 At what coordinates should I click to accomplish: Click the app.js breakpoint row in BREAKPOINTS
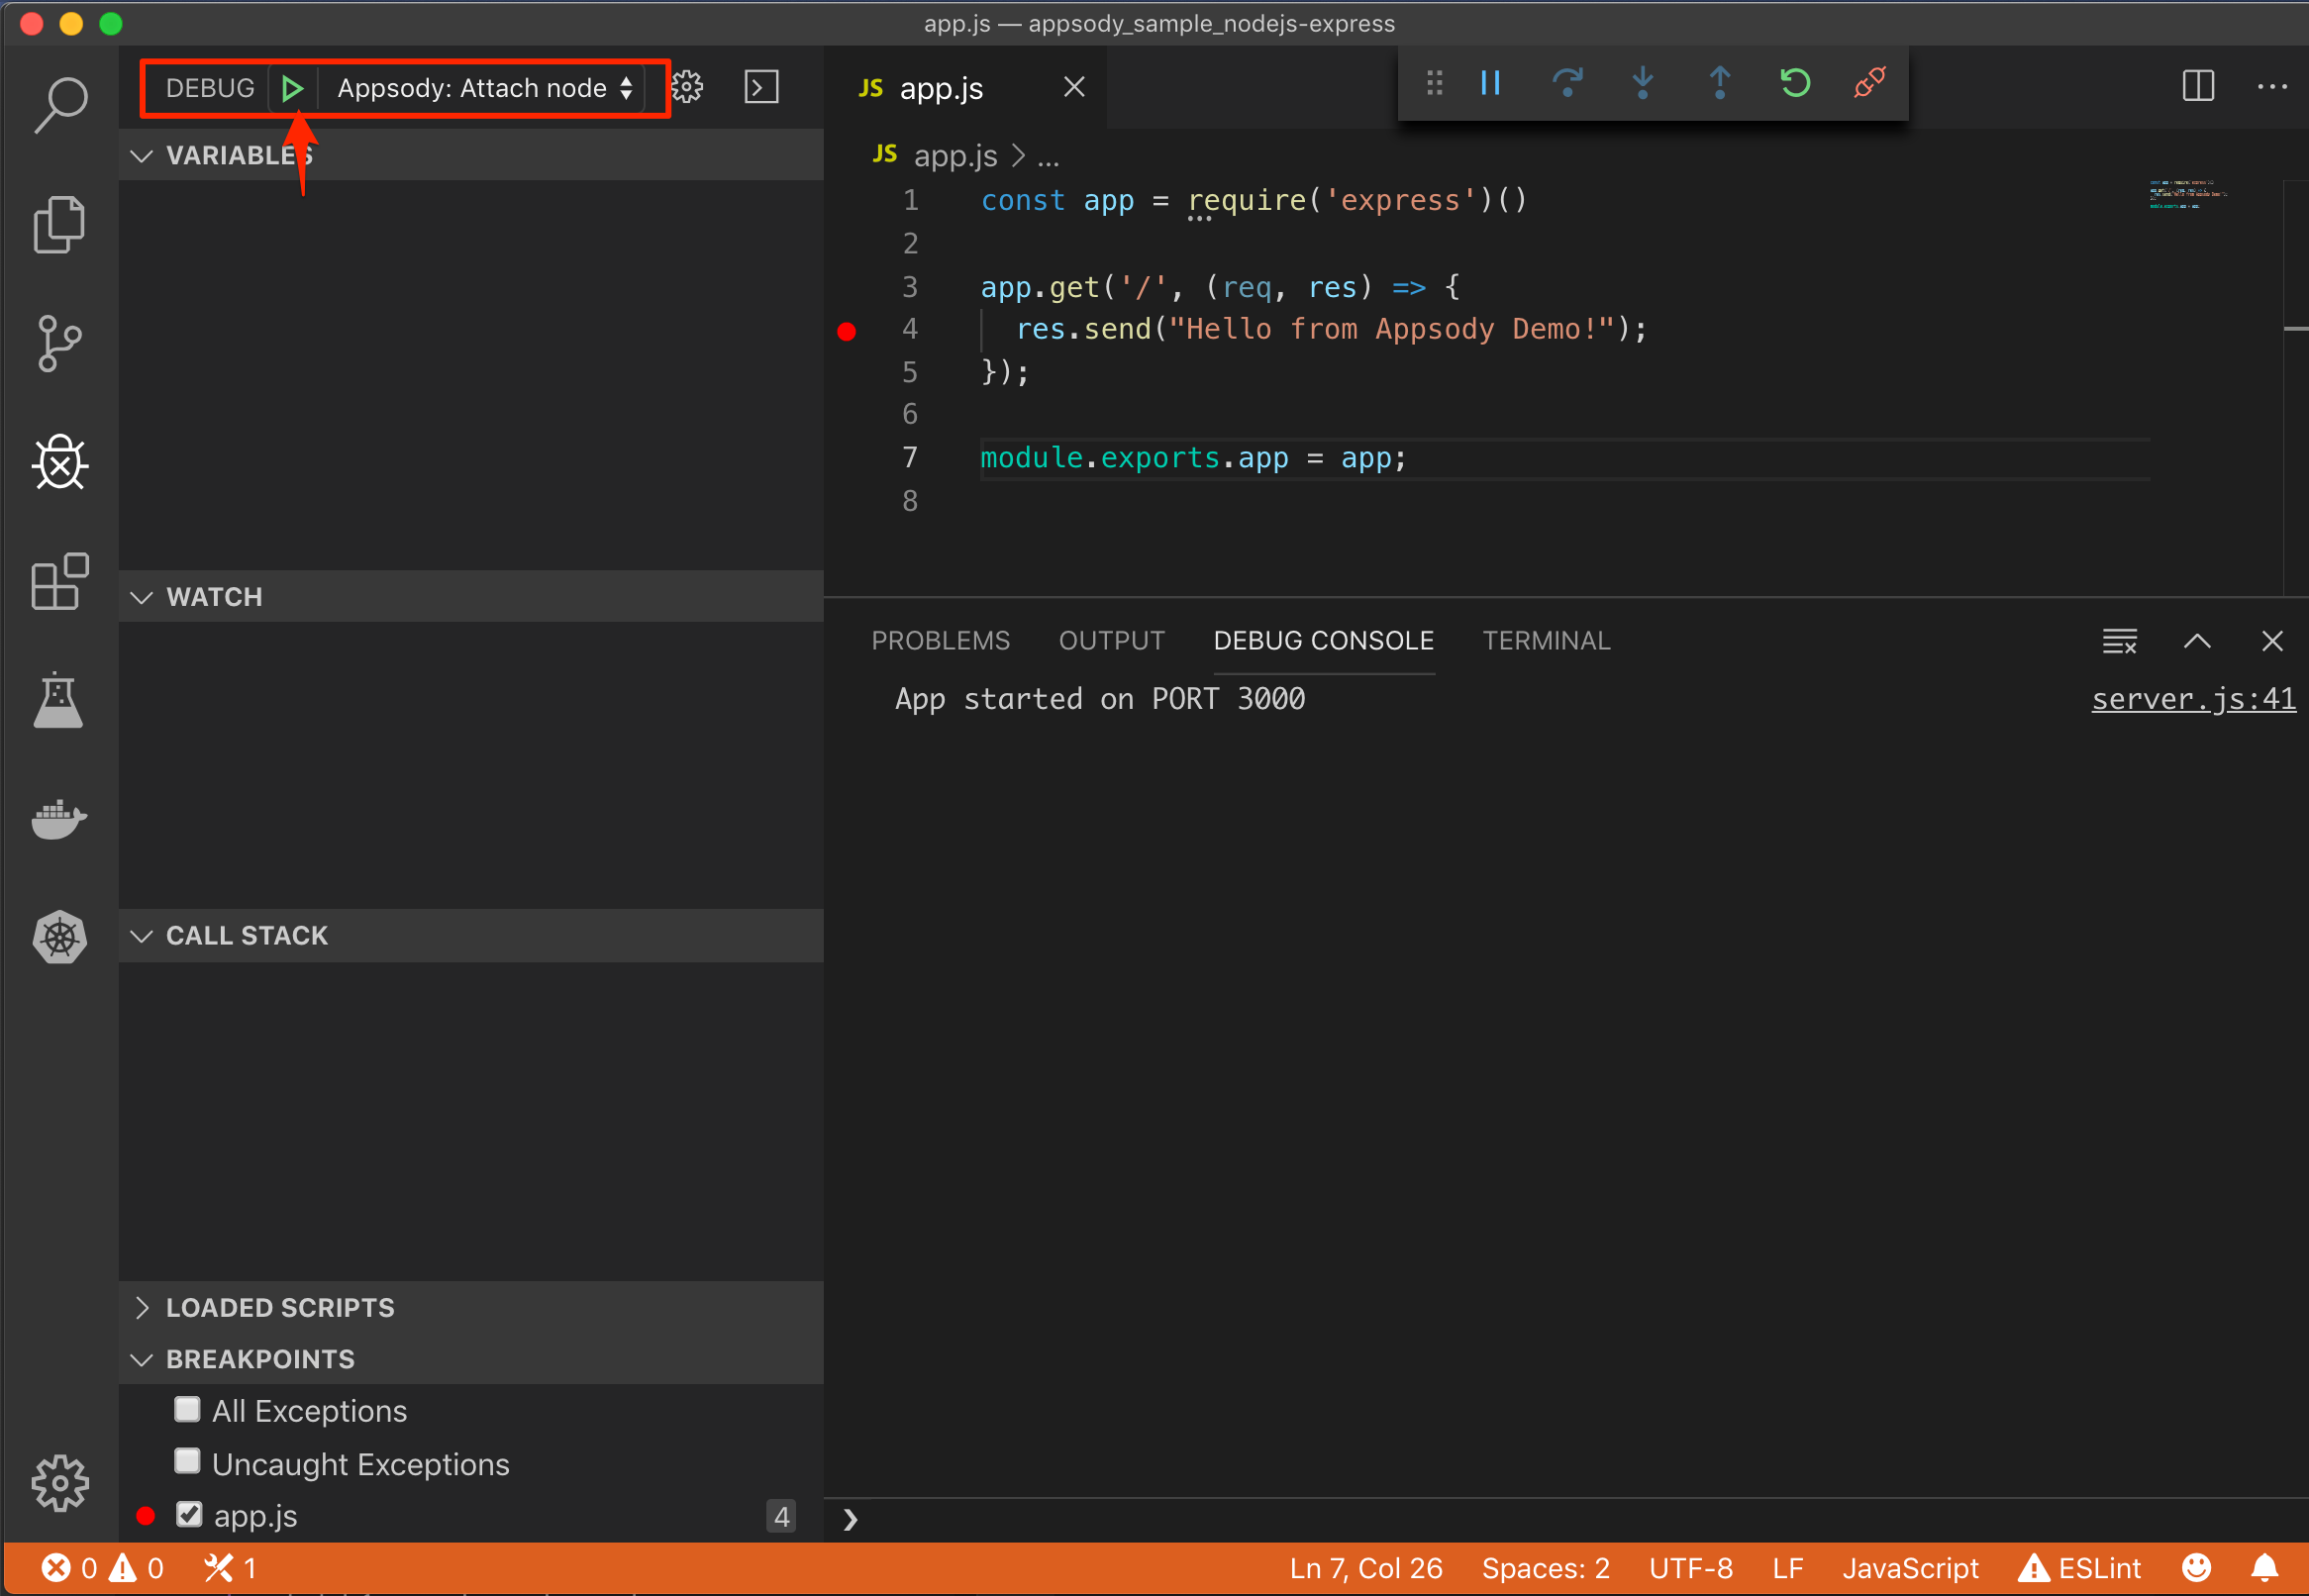pyautogui.click(x=471, y=1516)
